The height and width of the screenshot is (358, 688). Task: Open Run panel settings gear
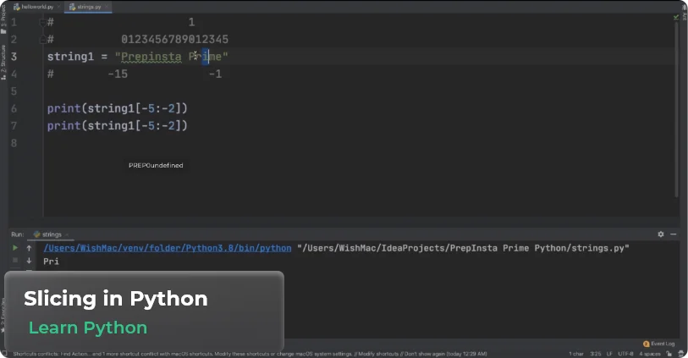coord(661,234)
